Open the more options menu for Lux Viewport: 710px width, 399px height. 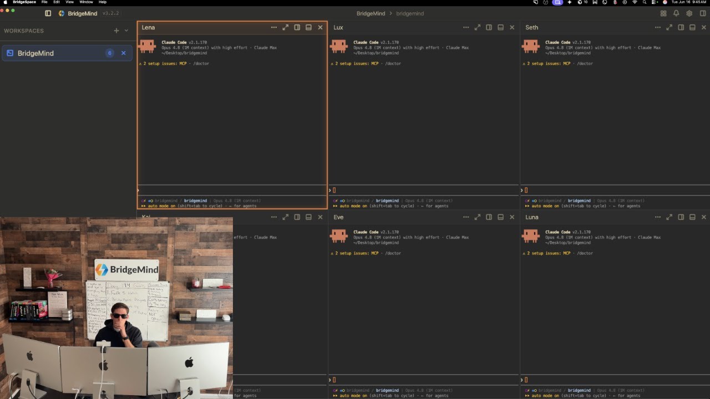[x=465, y=27]
